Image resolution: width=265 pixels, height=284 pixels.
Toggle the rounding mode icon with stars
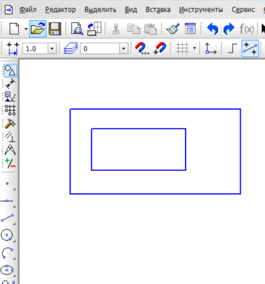pyautogui.click(x=250, y=49)
